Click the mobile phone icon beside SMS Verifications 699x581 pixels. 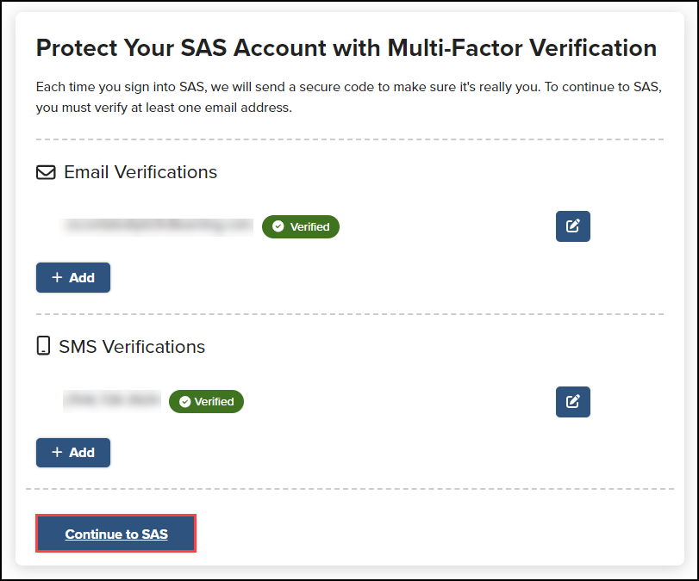(44, 346)
